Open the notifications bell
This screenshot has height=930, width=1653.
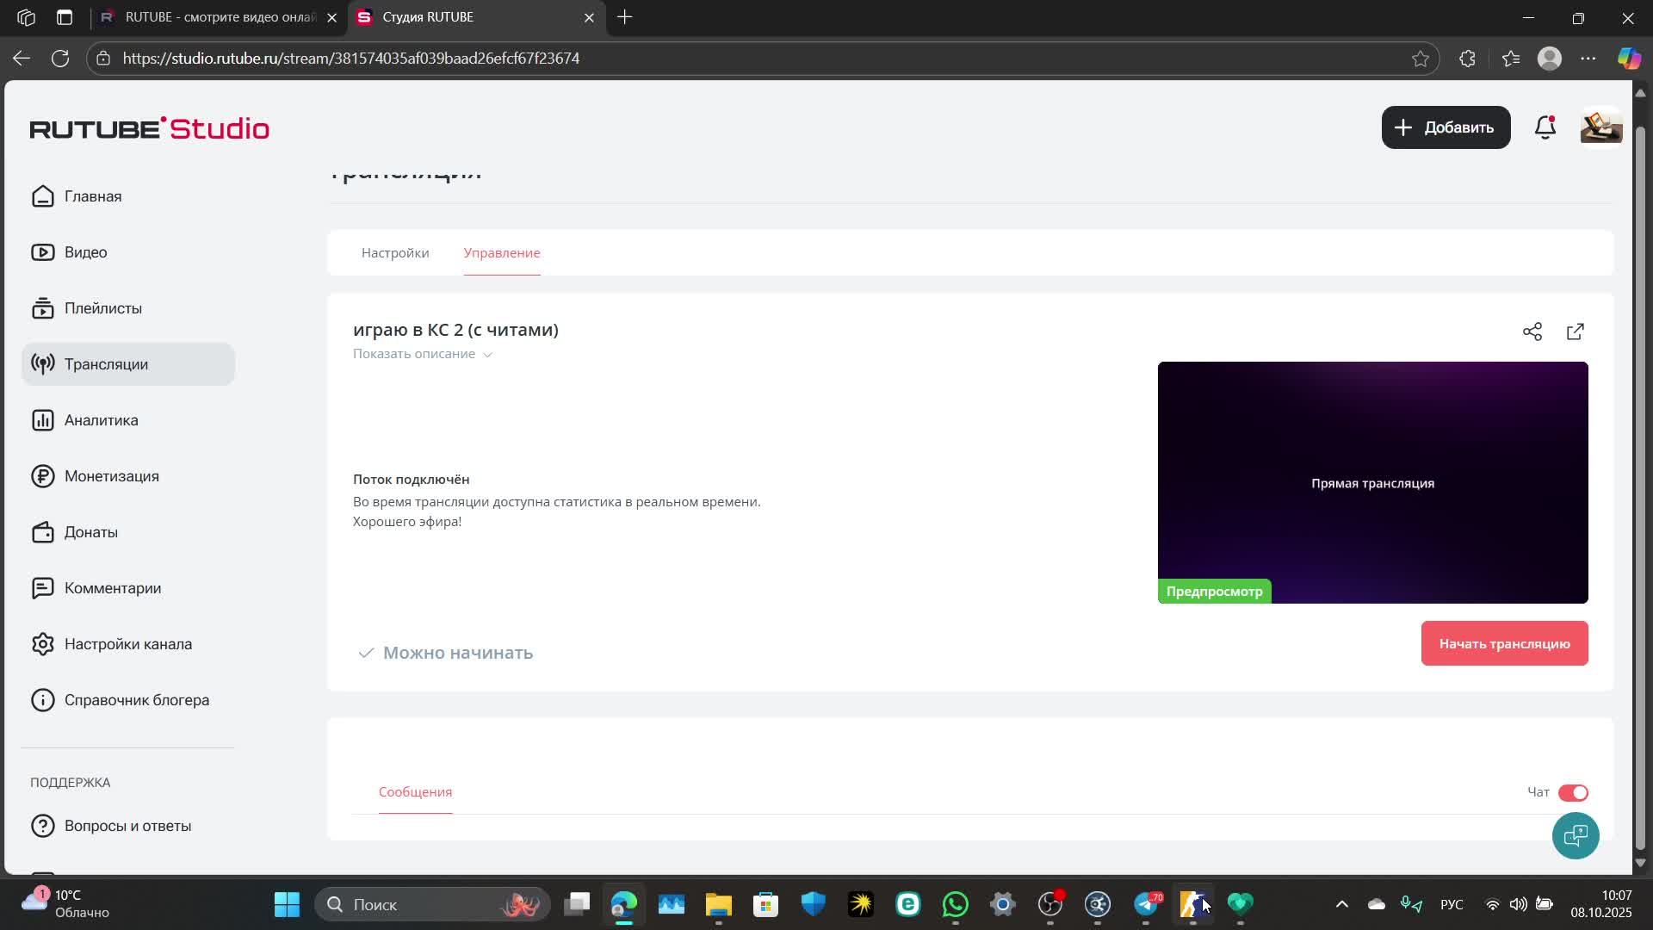(1545, 127)
